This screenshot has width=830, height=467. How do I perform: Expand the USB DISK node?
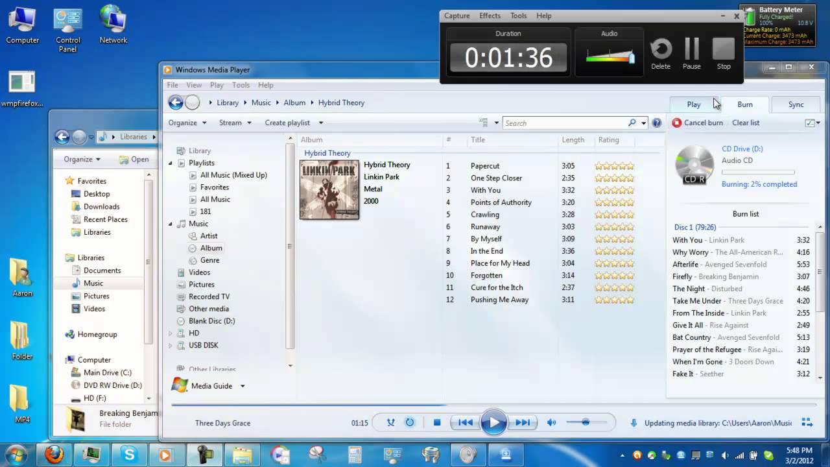tap(171, 346)
